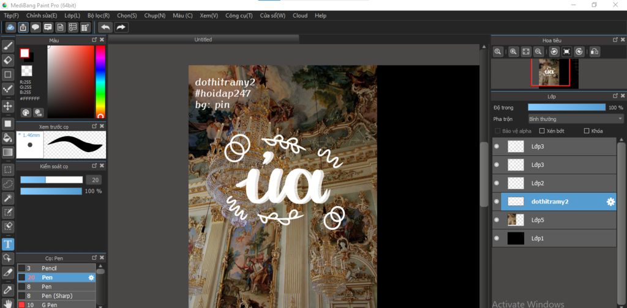Choose the G Pen brush
Screen dimensions: 627x308
[x=56, y=305]
